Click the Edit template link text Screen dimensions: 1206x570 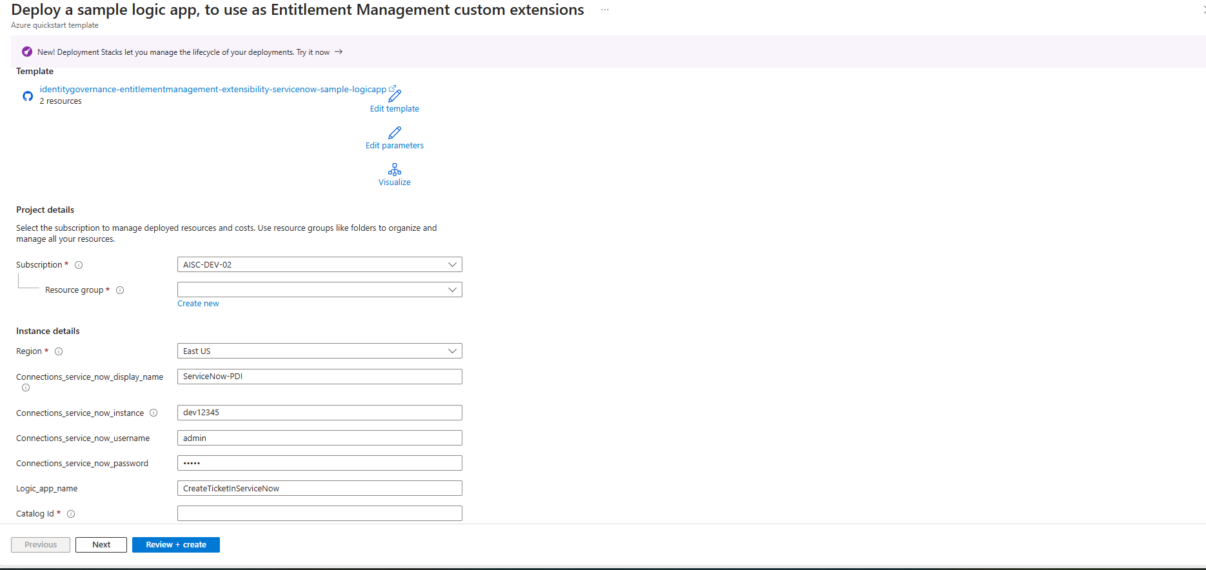click(395, 109)
